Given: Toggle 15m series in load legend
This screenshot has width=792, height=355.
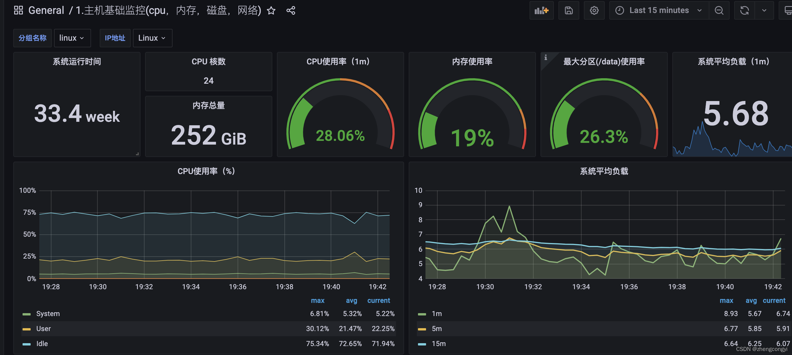Looking at the screenshot, I should coord(438,344).
